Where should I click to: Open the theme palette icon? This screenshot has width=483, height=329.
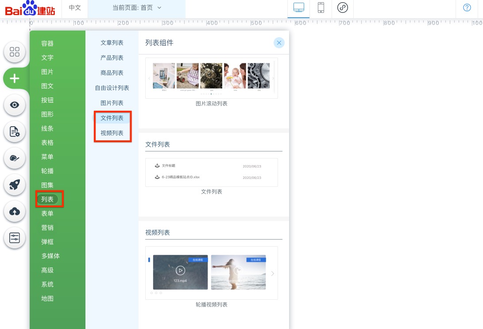tap(15, 158)
